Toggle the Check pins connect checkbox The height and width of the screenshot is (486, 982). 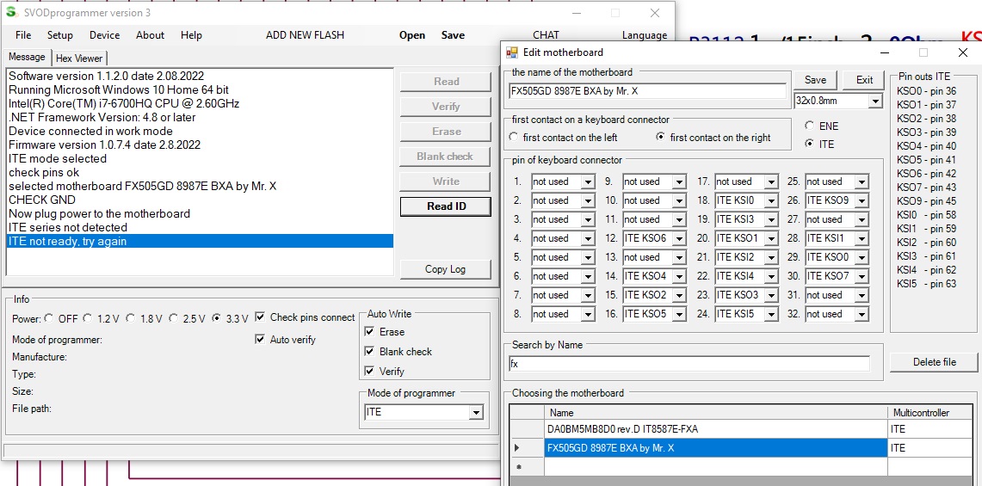261,317
